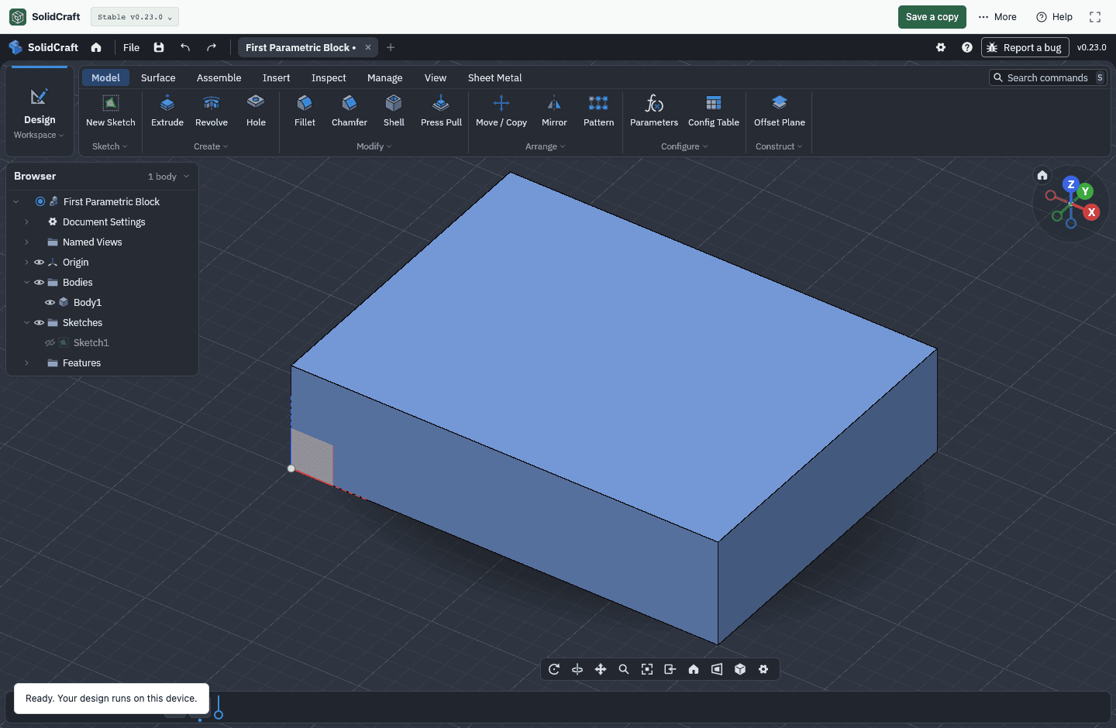The image size is (1116, 728).
Task: Open the Modify group dropdown
Action: (374, 146)
